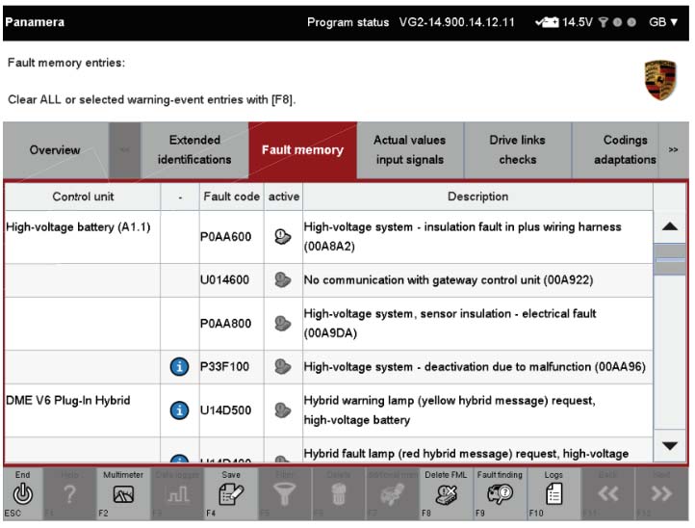Click the Porsche crest logo
695x528 pixels.
tap(660, 80)
